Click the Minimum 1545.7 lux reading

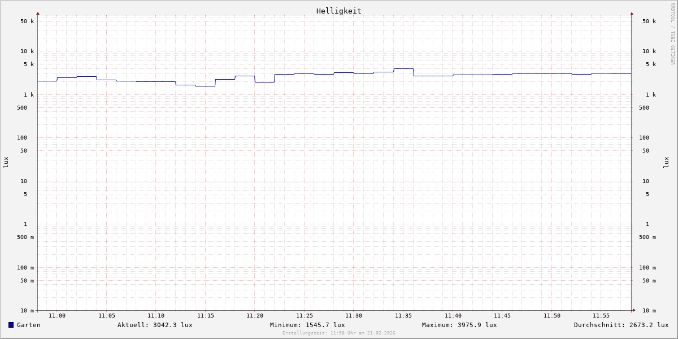[307, 325]
